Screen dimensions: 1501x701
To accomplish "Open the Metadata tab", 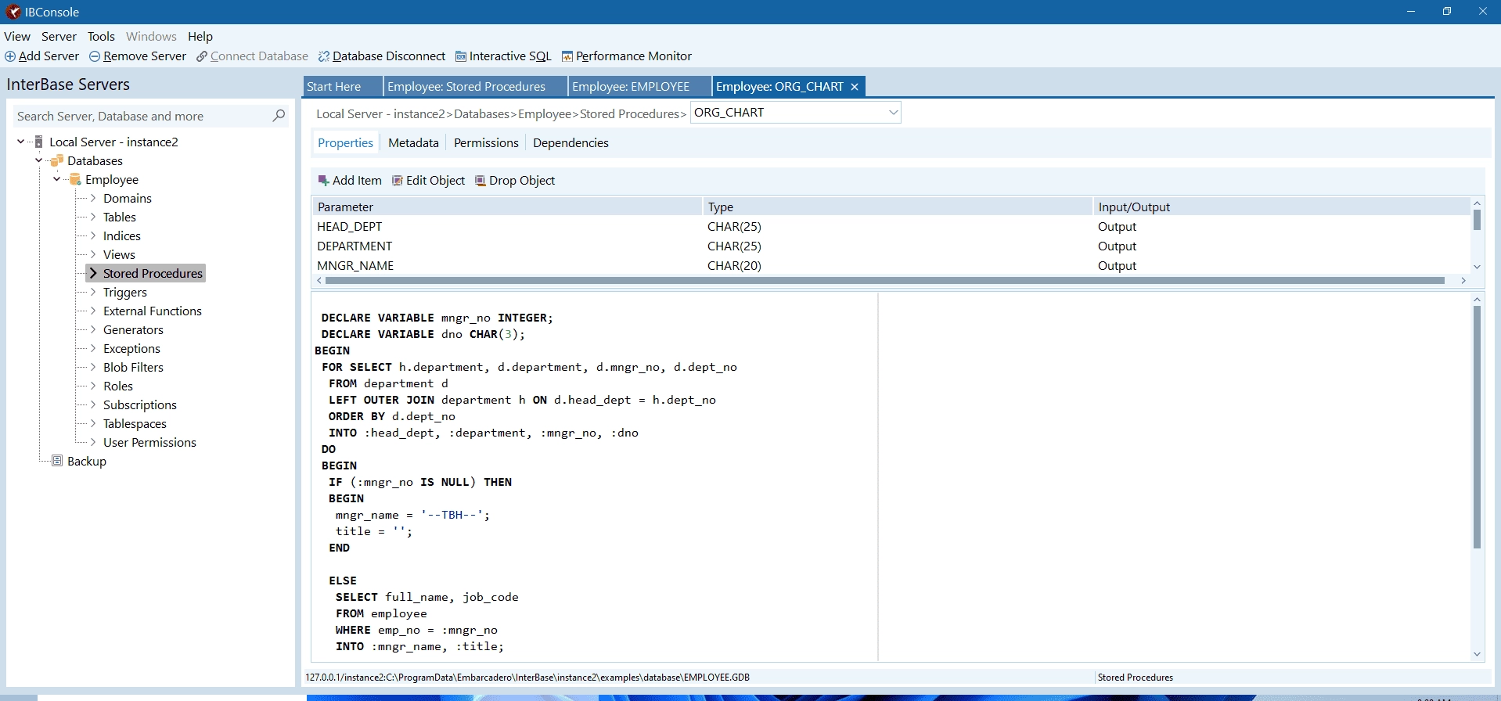I will (413, 142).
